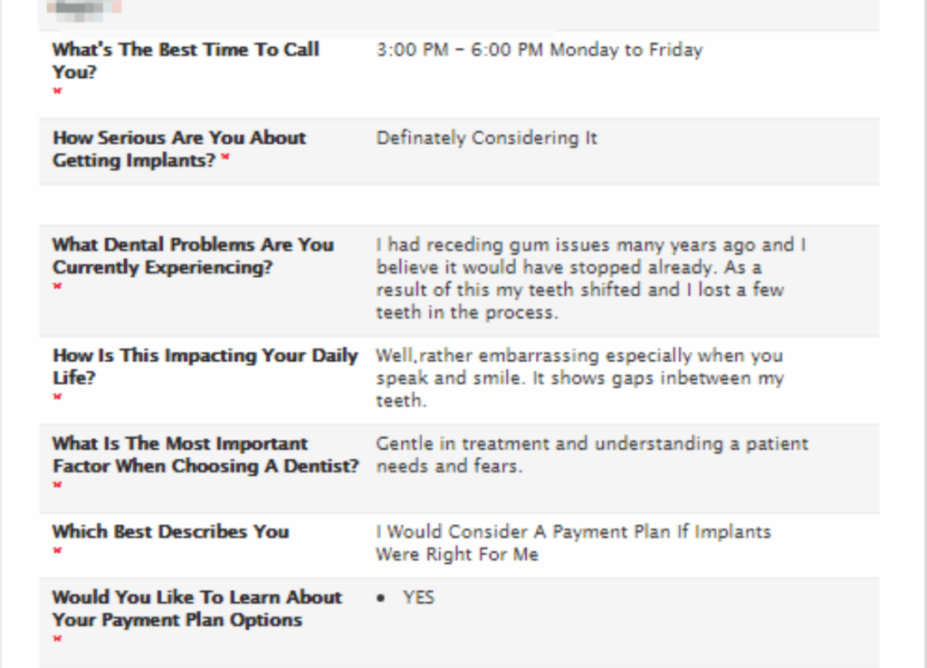This screenshot has height=668, width=927.
Task: Click the "What's The Best Time To Call You?" label
Action: pyautogui.click(x=186, y=61)
